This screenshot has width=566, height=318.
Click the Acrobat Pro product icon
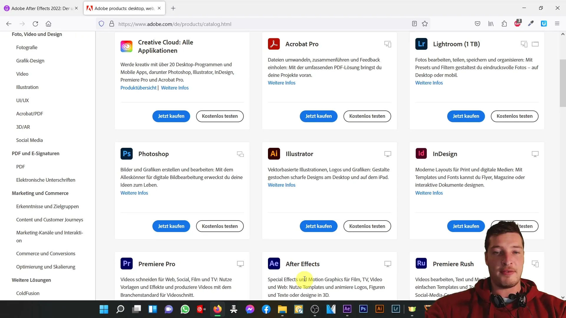tap(274, 44)
